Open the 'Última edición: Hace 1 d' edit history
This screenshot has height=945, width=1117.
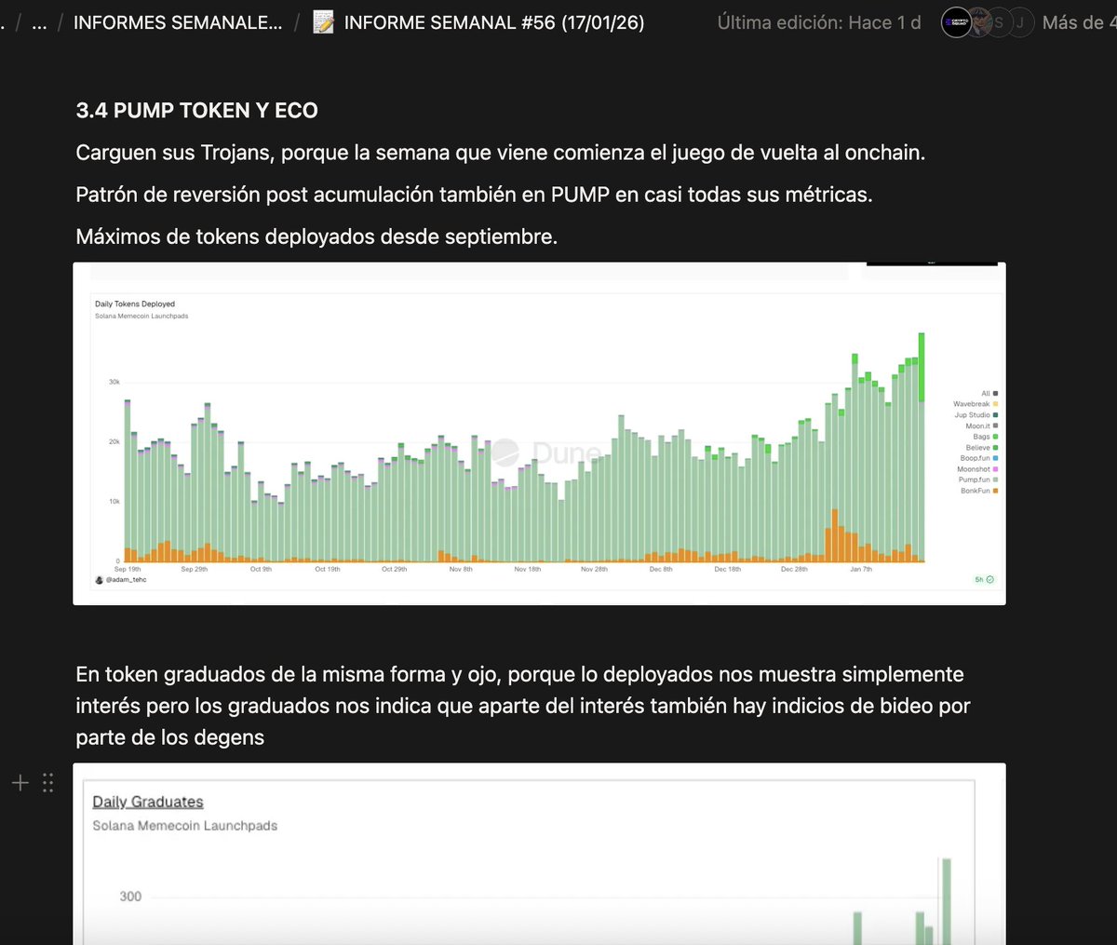click(x=818, y=22)
